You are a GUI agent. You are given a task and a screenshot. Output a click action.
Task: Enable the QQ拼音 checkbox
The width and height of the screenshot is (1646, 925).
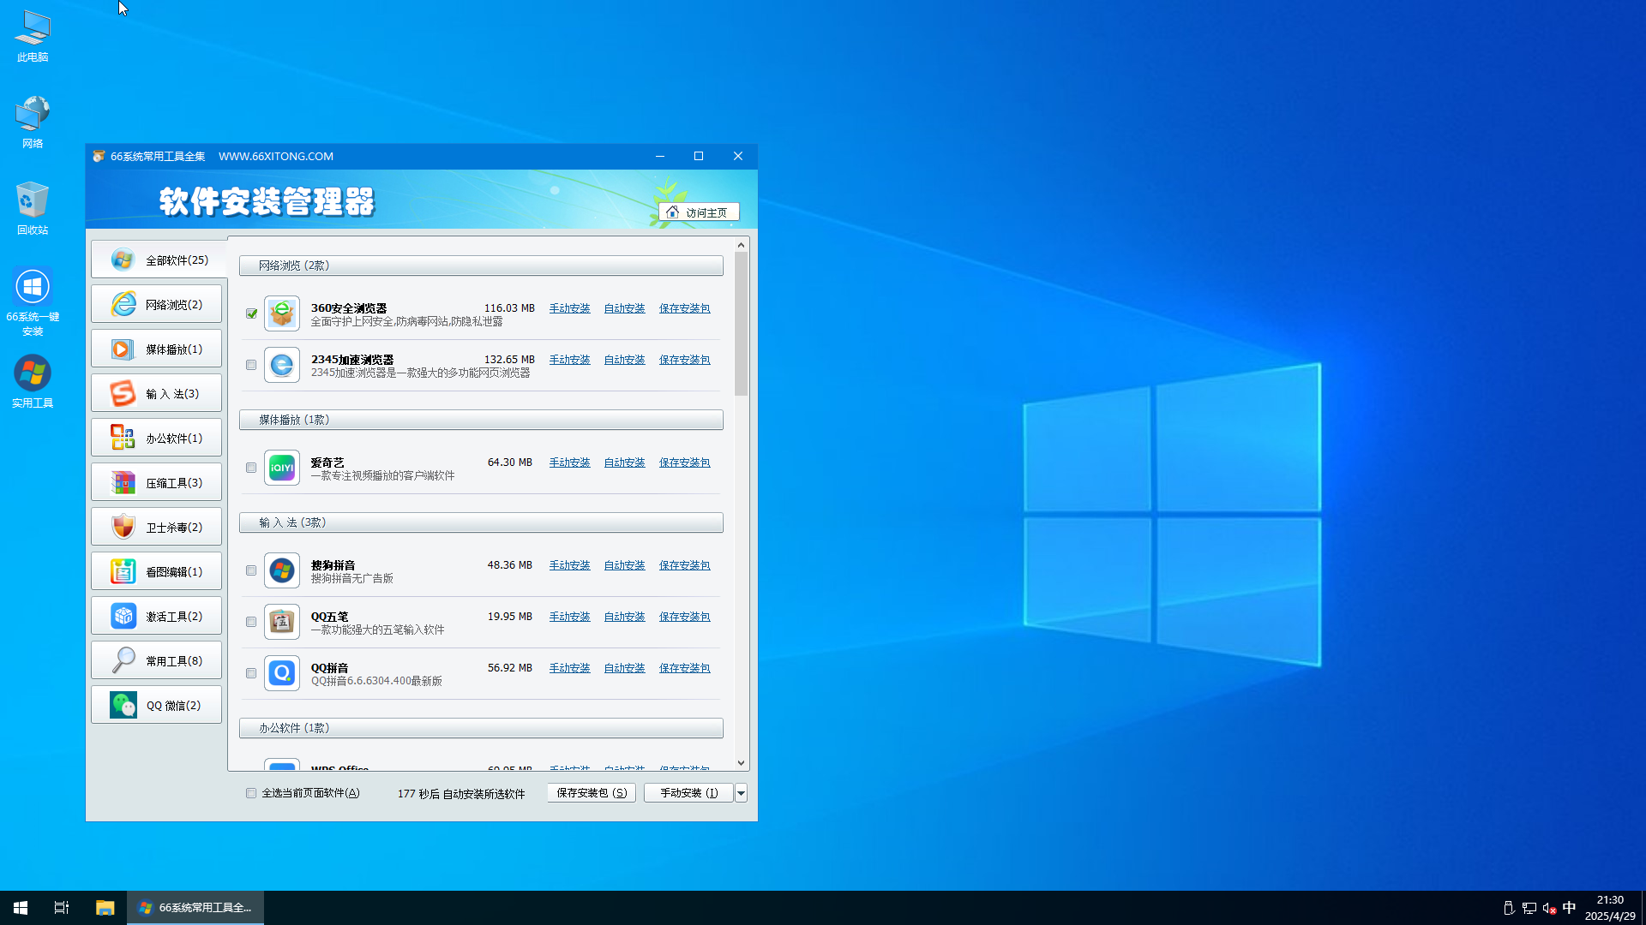click(251, 673)
